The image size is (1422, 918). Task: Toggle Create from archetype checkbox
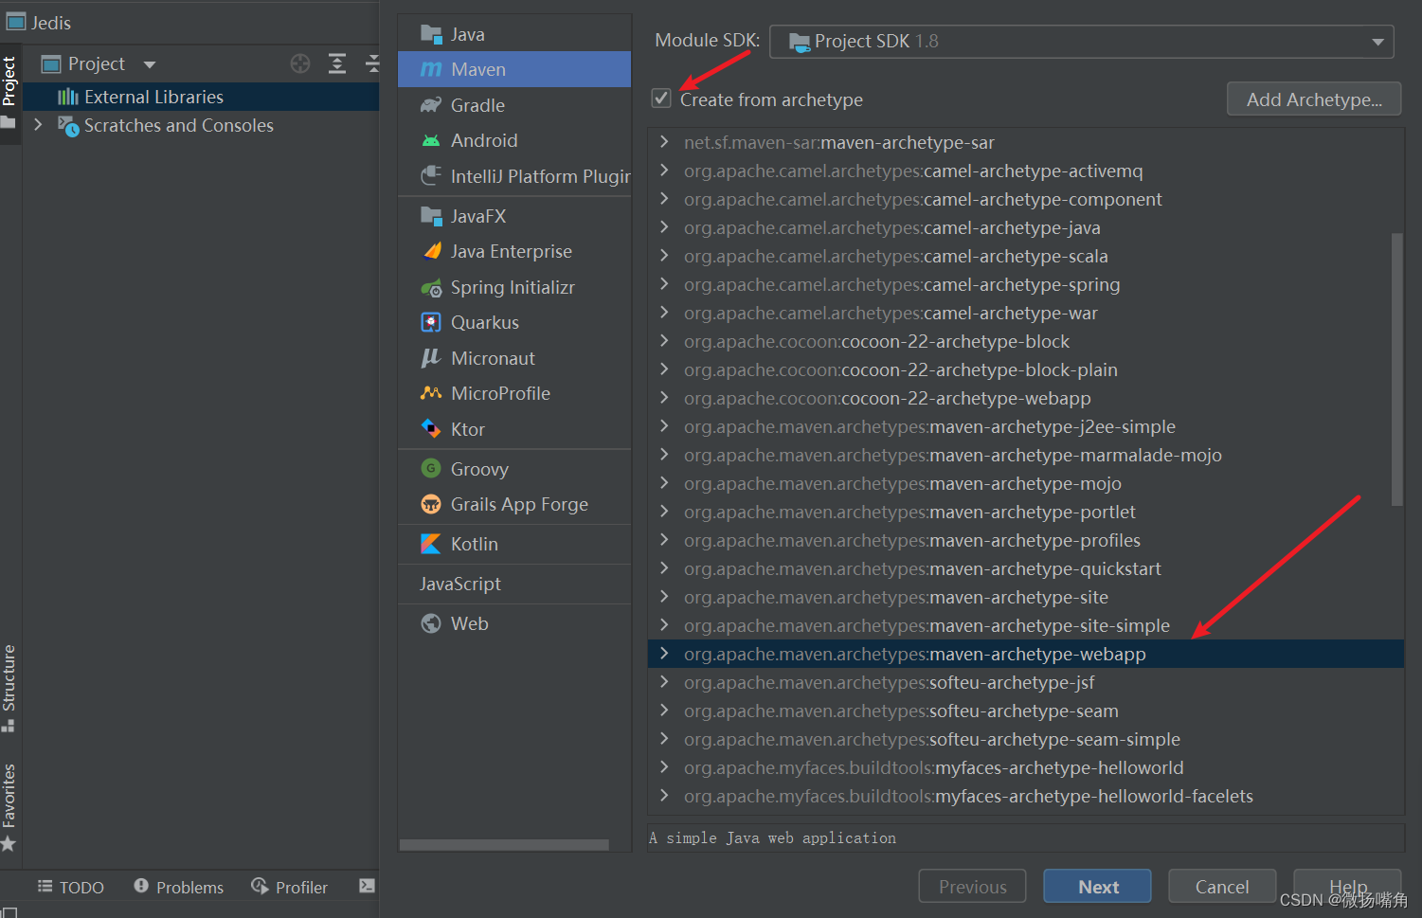(661, 99)
